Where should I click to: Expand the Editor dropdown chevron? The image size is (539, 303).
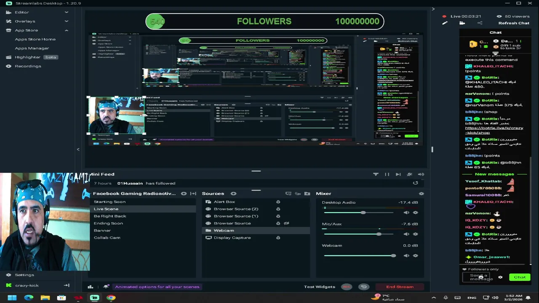pos(66,12)
